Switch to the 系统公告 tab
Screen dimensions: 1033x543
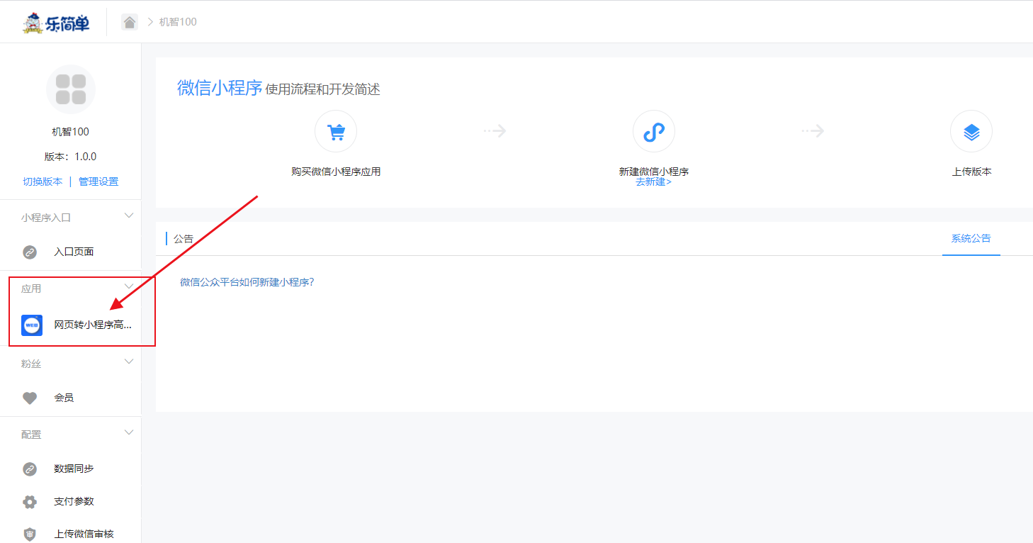point(971,239)
